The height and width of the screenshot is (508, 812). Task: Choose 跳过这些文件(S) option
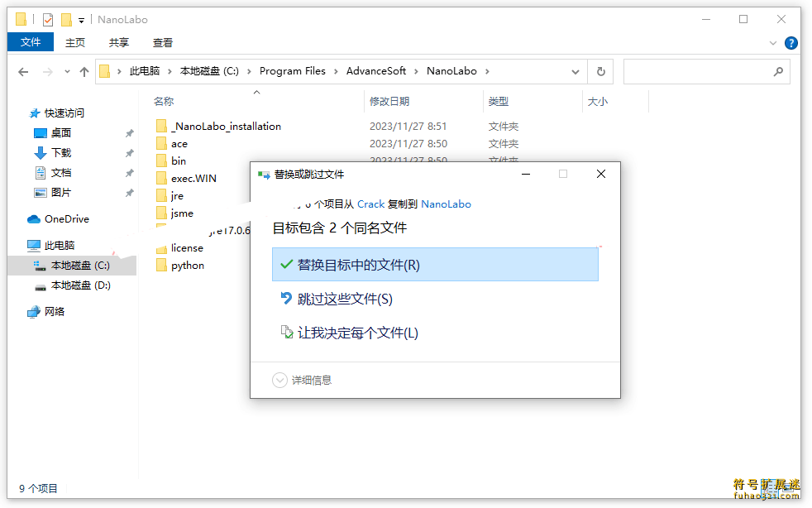[x=345, y=299]
